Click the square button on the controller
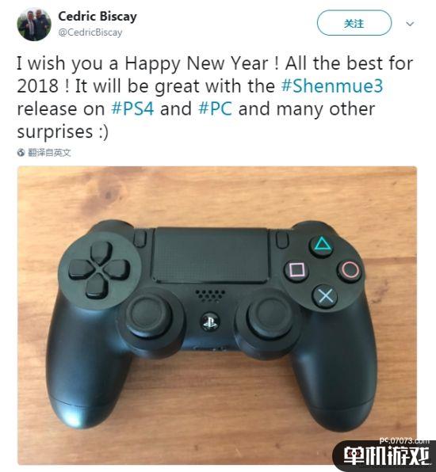Screen dimensions: 436x472 click(x=296, y=270)
